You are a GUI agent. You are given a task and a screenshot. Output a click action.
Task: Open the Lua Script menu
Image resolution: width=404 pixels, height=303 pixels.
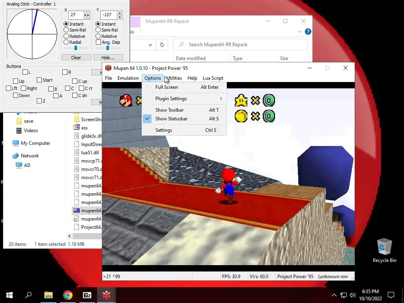coord(213,78)
